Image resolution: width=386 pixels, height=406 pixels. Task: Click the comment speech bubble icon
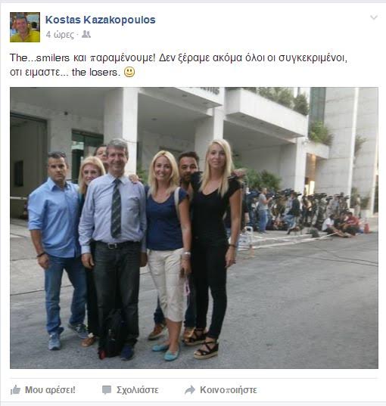tap(106, 390)
